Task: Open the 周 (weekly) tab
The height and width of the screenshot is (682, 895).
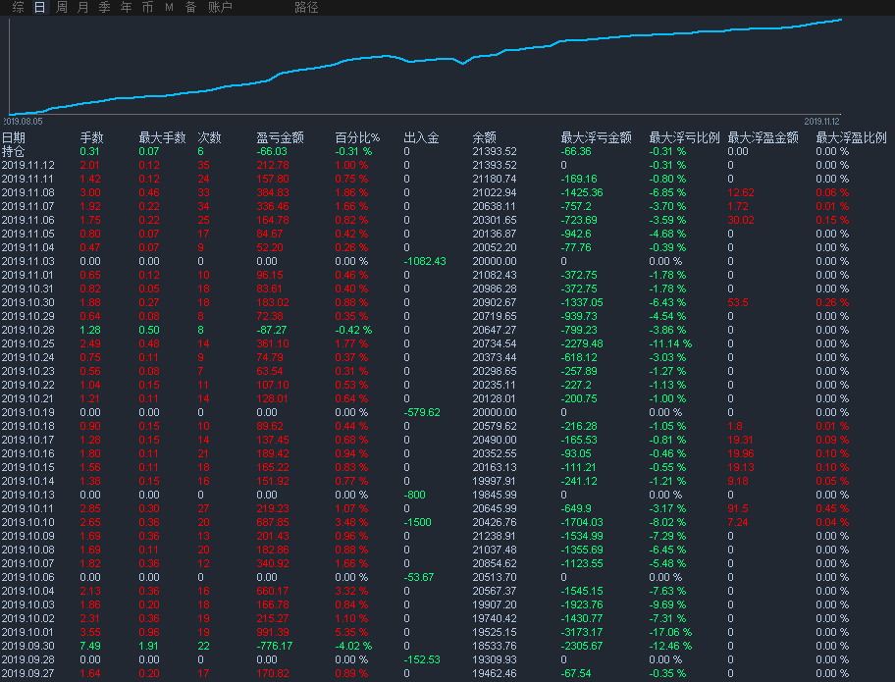Action: (62, 8)
